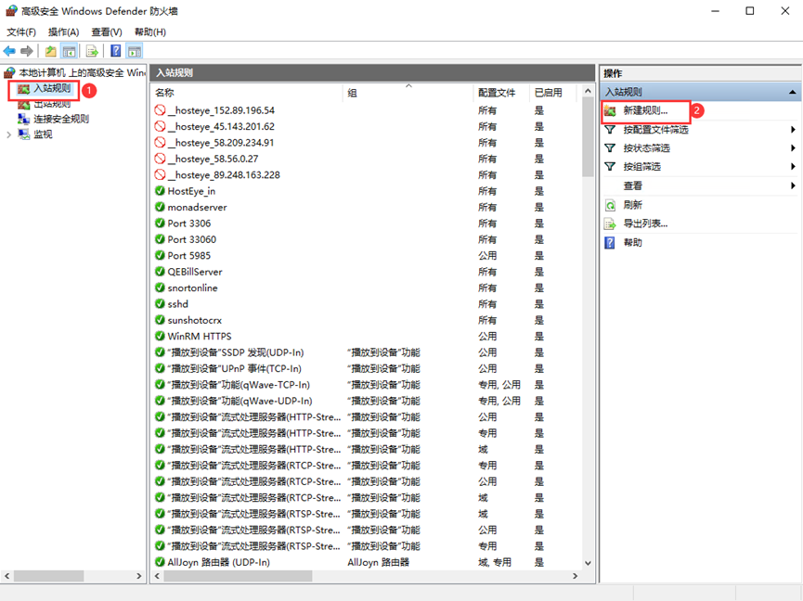Select the AllJoyn 路由器 (UDP-In) rule row

pyautogui.click(x=366, y=562)
